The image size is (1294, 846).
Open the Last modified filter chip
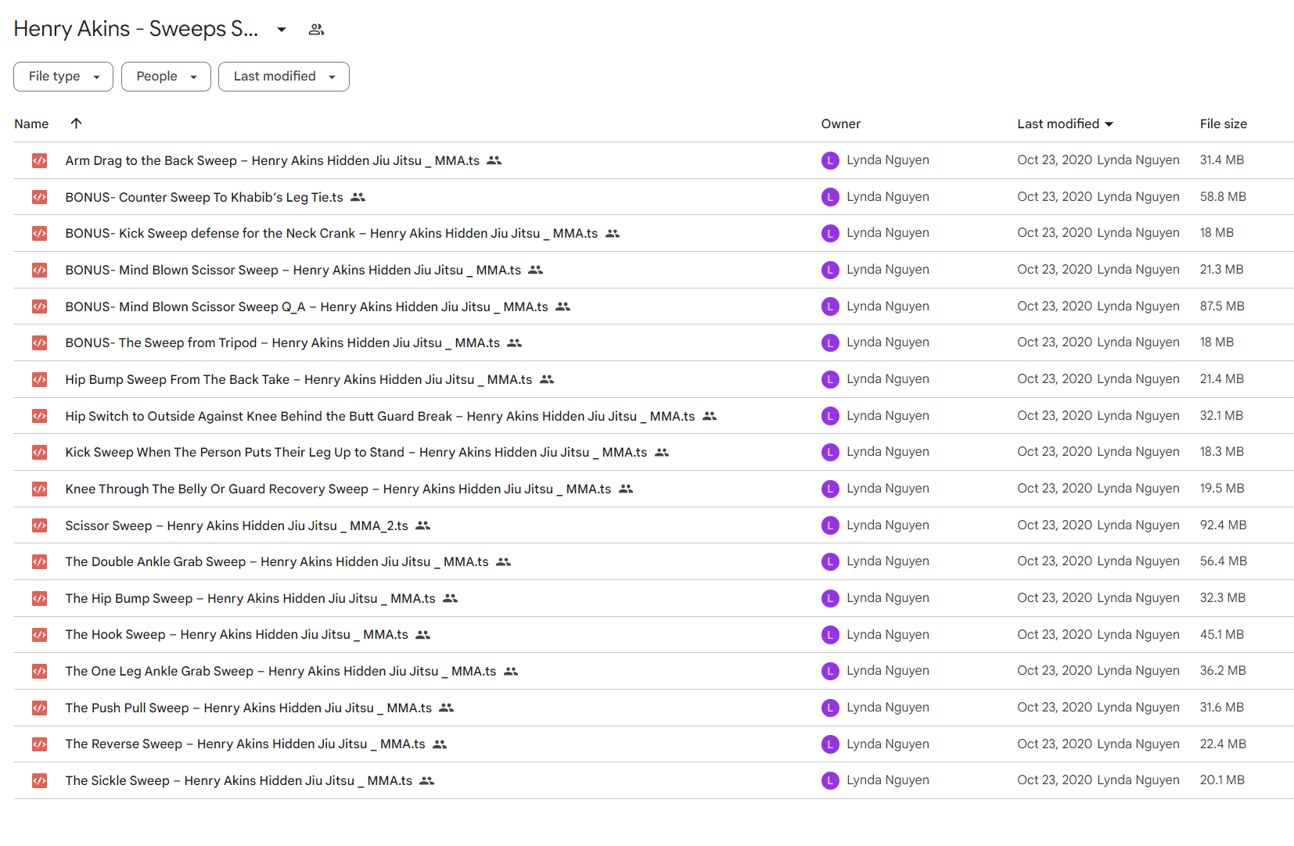(284, 77)
